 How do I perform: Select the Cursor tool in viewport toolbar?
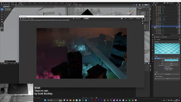tap(2, 12)
